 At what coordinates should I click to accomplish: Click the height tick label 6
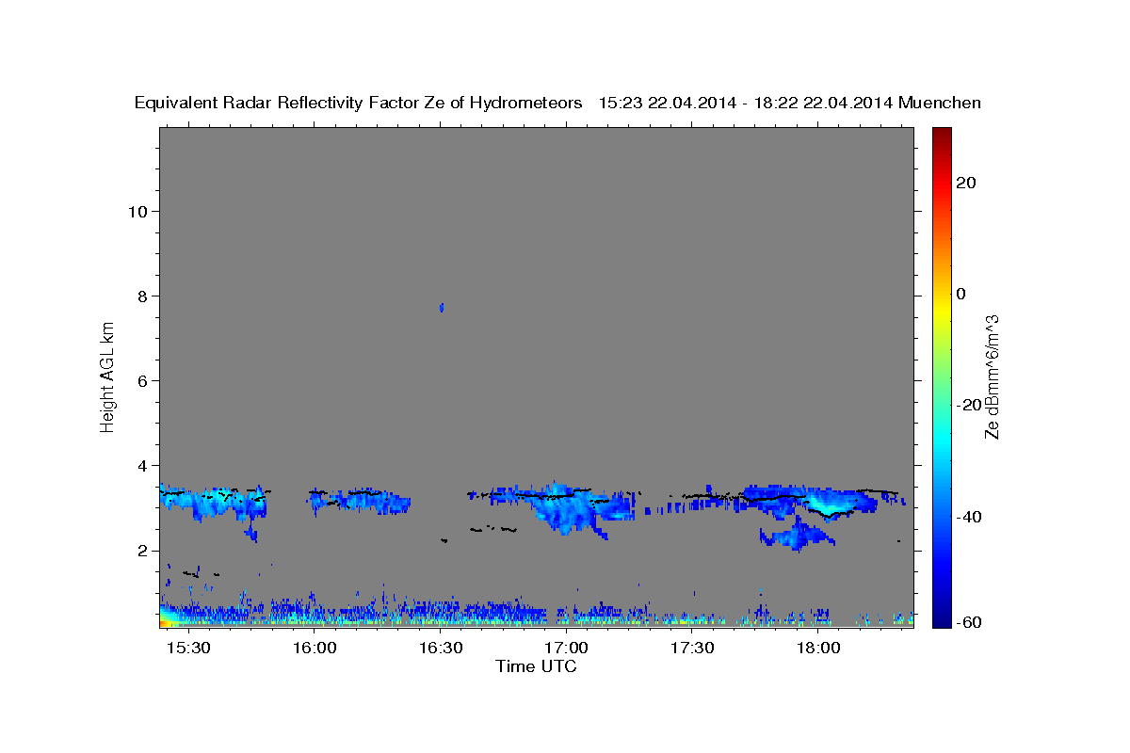pos(142,380)
